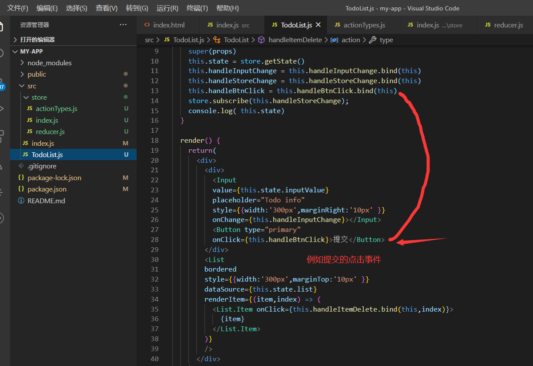This screenshot has width=533, height=366.
Task: Click the JS icon on reducer.js tab
Action: click(x=488, y=25)
